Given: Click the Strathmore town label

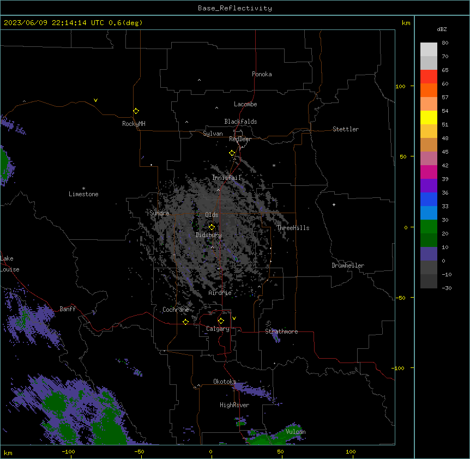Looking at the screenshot, I should (281, 331).
